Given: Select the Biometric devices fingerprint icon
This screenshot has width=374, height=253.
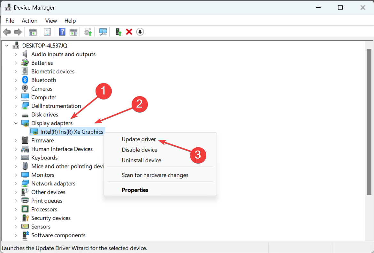Looking at the screenshot, I should coord(25,71).
